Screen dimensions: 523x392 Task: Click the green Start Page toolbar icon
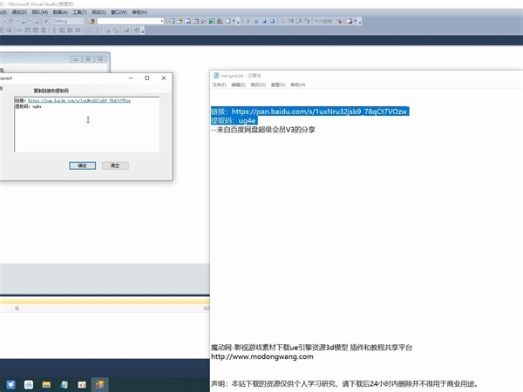coord(212,21)
